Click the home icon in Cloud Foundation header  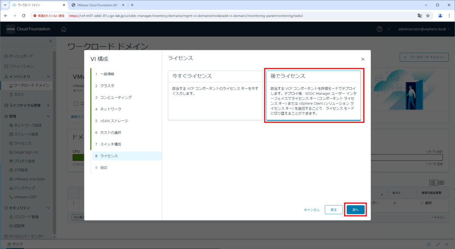[64, 29]
